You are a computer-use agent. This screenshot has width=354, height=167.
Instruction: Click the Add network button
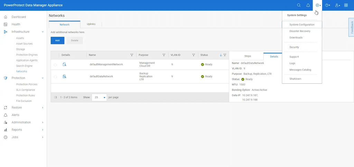tap(57, 40)
